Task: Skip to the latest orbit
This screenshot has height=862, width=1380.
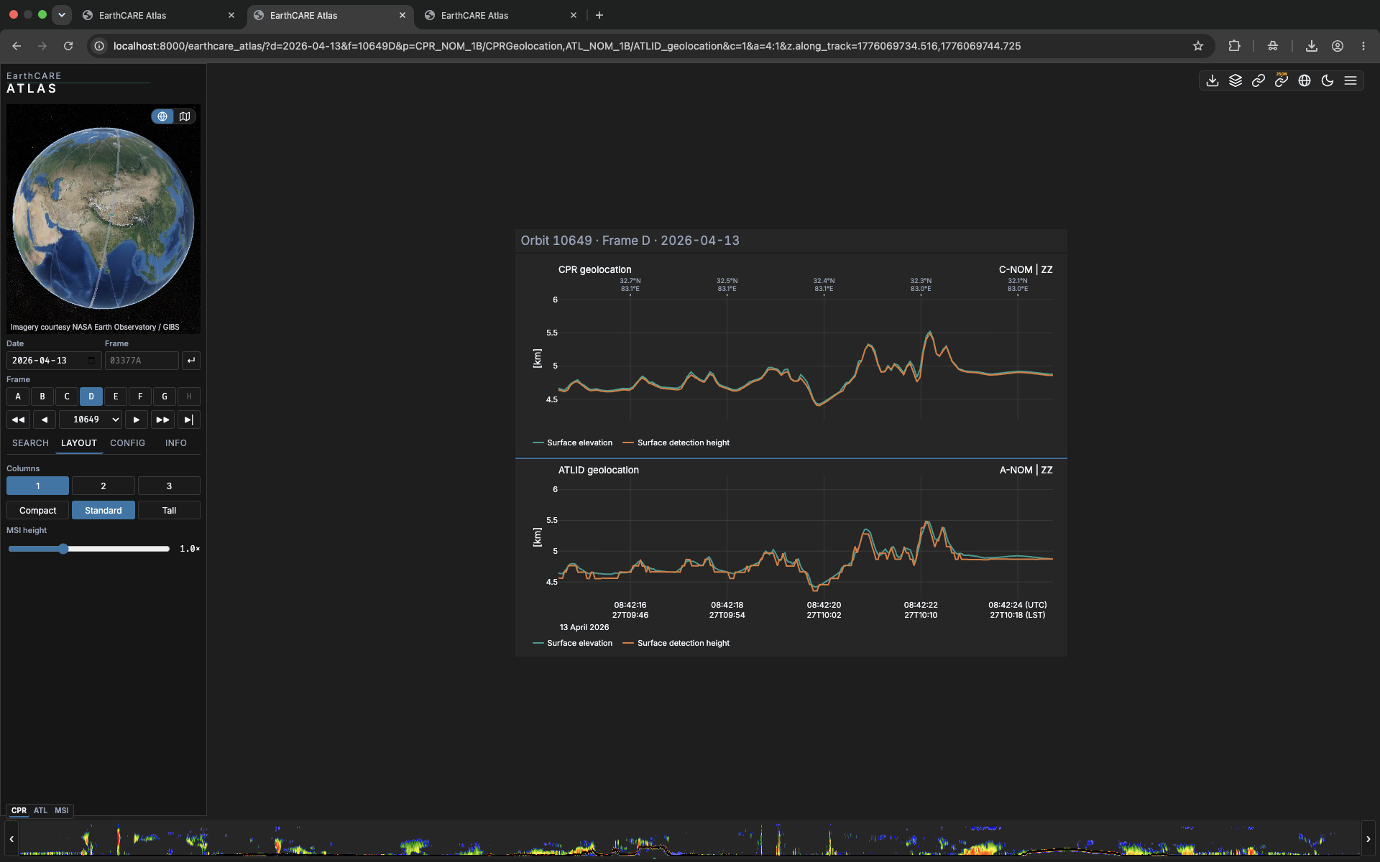Action: (189, 420)
